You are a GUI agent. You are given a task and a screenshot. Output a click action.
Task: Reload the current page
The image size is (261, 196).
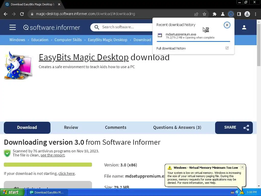pyautogui.click(x=22, y=14)
